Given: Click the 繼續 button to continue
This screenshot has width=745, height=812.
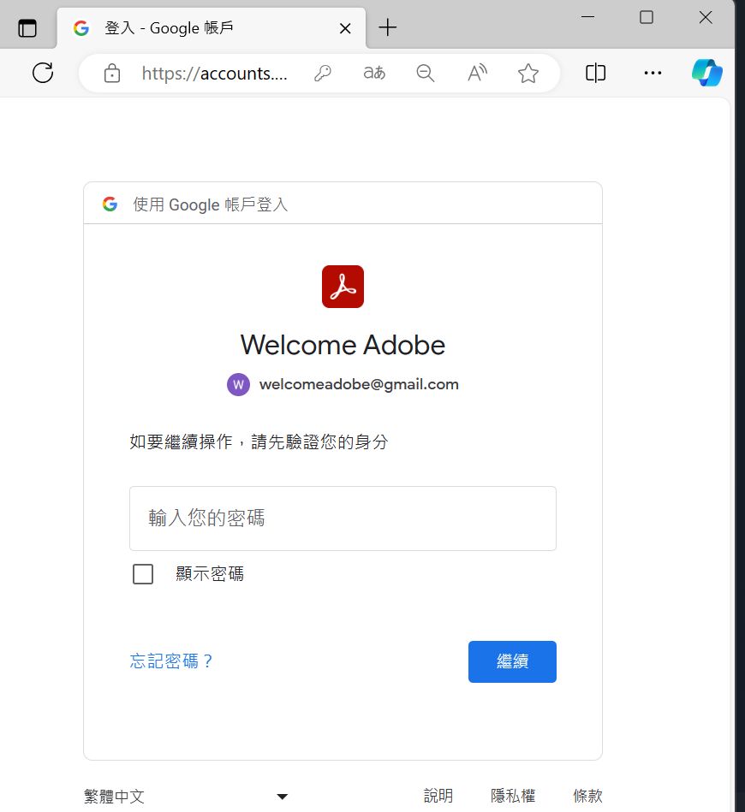Looking at the screenshot, I should tap(512, 661).
